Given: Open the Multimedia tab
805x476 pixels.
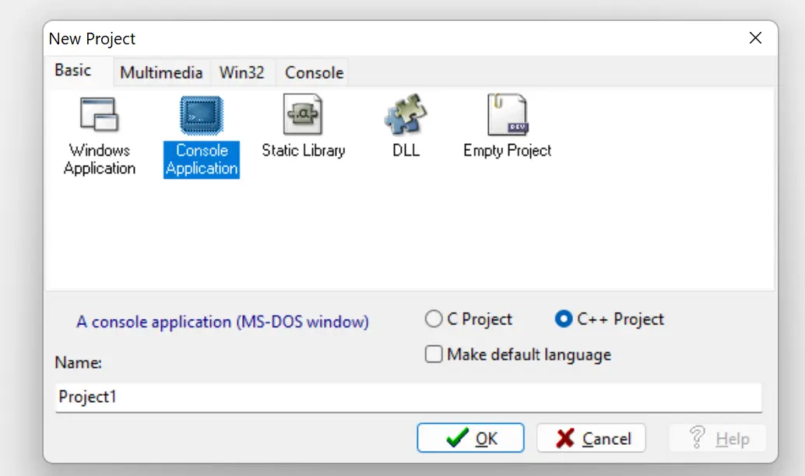Looking at the screenshot, I should coord(161,73).
